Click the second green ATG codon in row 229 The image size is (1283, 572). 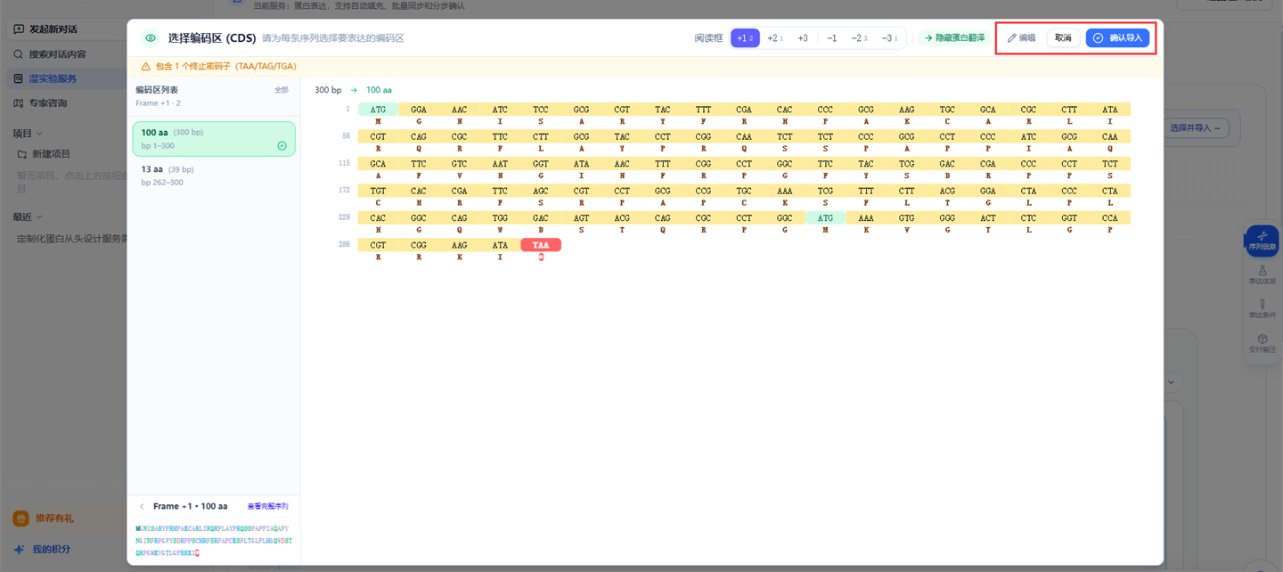pos(826,218)
